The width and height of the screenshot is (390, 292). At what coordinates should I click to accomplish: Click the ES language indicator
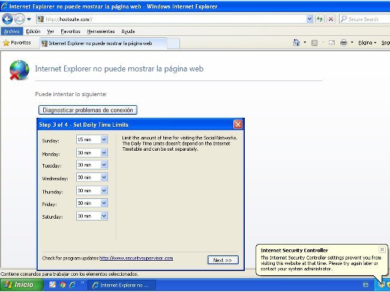point(365,285)
